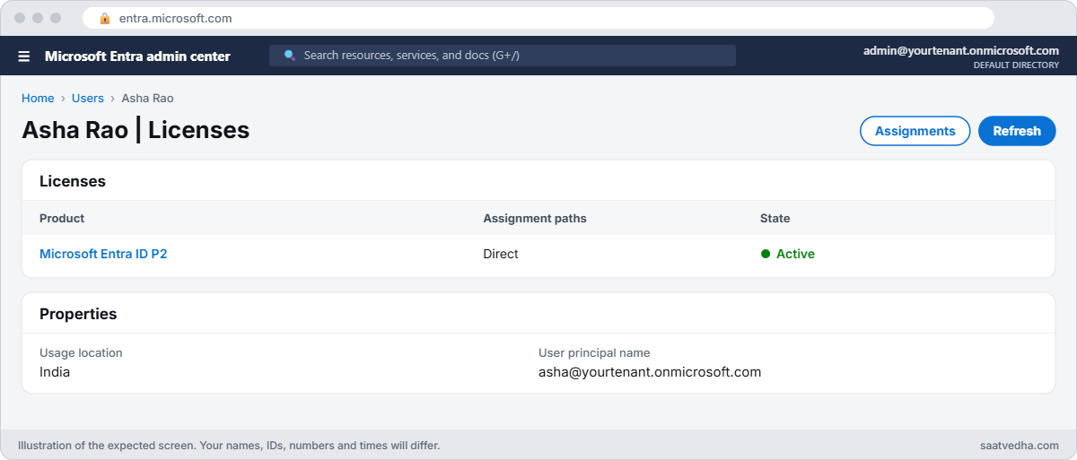Click the green Active status dot
1077x460 pixels.
tap(766, 254)
